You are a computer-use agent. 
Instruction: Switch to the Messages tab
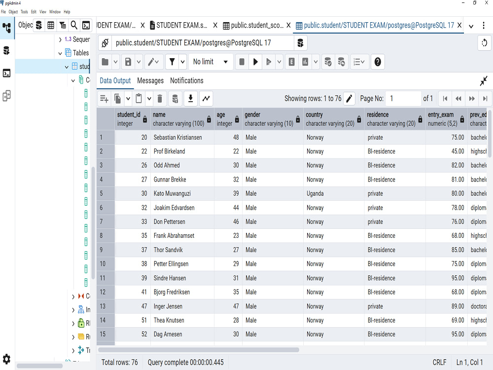150,81
